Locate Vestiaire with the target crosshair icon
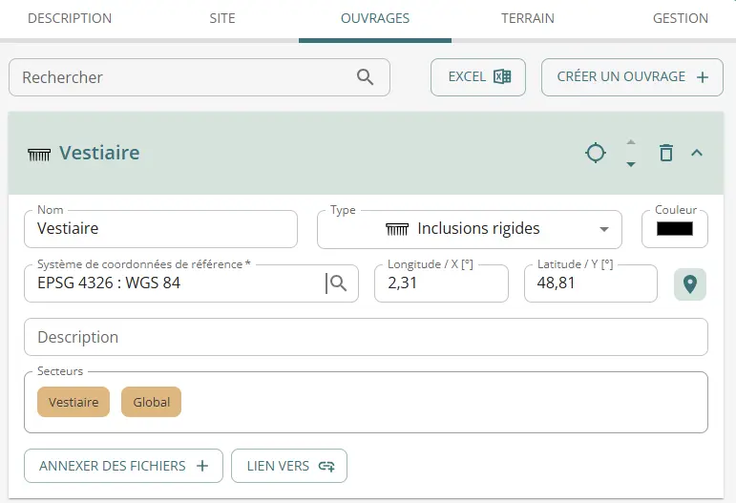The height and width of the screenshot is (503, 736). click(x=596, y=153)
